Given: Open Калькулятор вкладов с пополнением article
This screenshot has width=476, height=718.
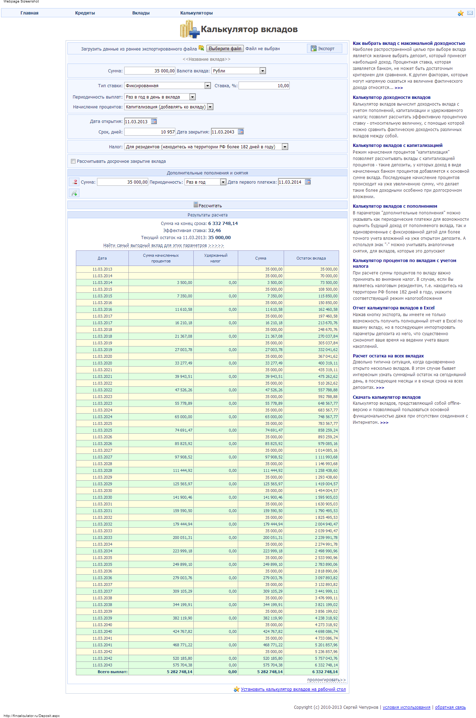Looking at the screenshot, I should pyautogui.click(x=395, y=206).
